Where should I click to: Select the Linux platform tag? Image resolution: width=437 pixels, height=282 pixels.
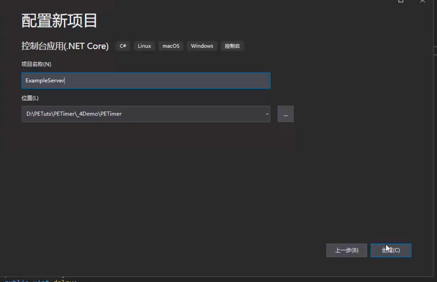(144, 46)
